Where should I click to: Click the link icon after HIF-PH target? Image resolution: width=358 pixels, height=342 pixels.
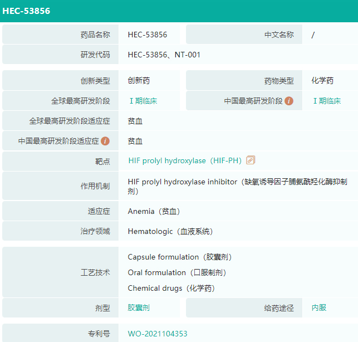(x=251, y=160)
